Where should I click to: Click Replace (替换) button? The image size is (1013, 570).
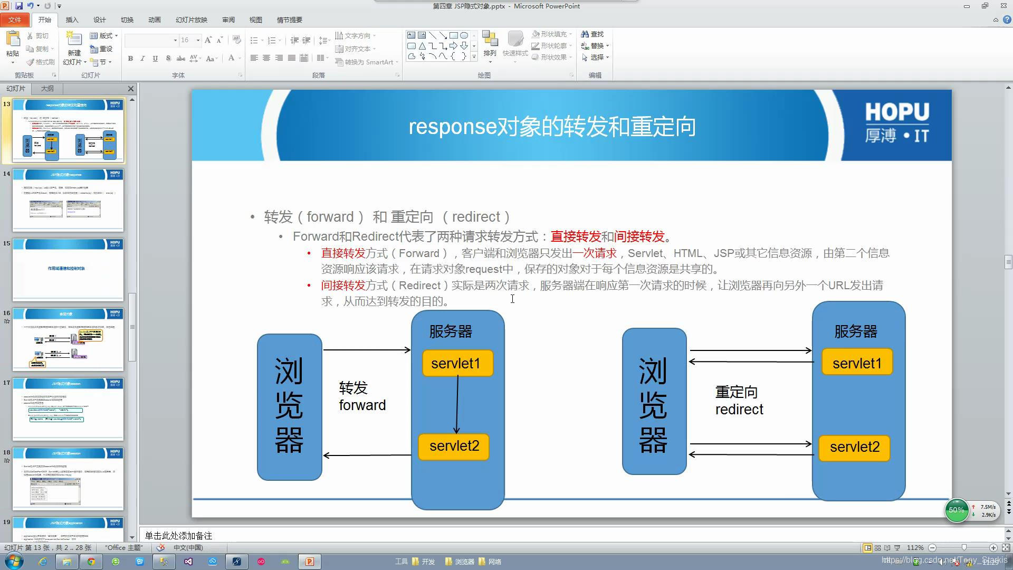(596, 45)
